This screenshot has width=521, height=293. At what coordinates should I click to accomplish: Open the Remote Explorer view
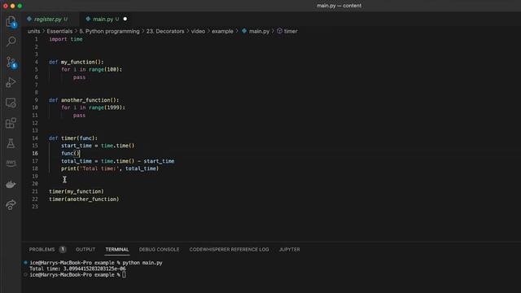click(11, 103)
